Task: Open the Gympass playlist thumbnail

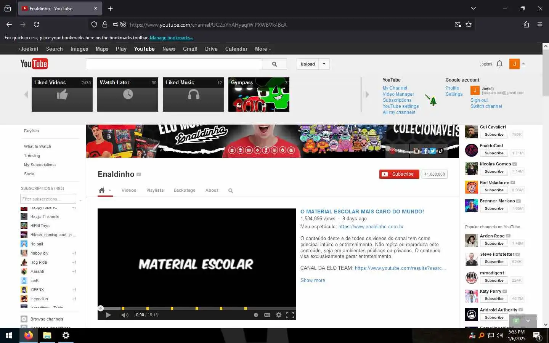Action: [x=259, y=95]
